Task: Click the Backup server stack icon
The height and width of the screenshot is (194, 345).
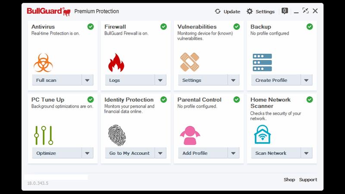Action: (262, 63)
